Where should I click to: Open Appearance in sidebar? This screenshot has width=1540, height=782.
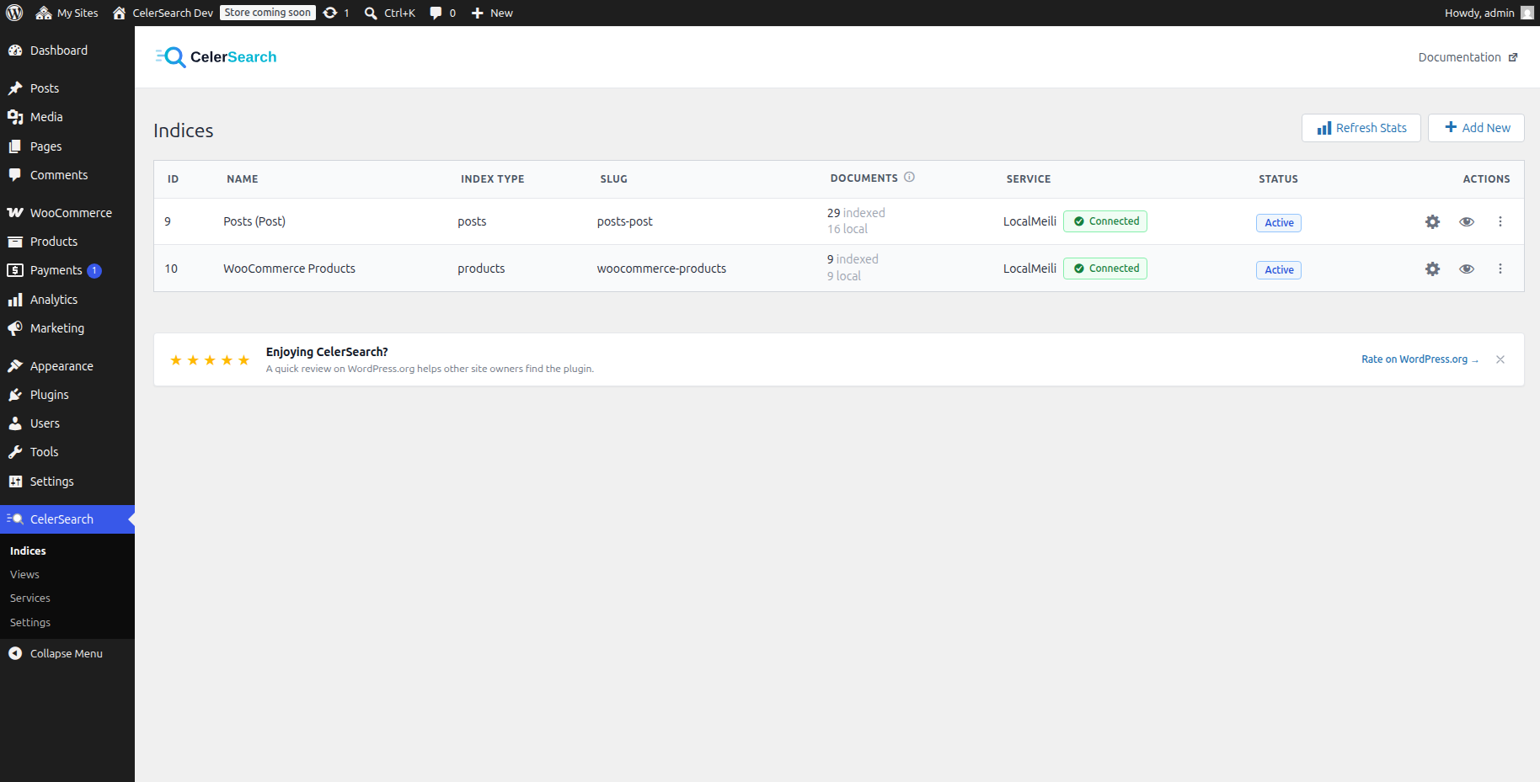[x=67, y=366]
